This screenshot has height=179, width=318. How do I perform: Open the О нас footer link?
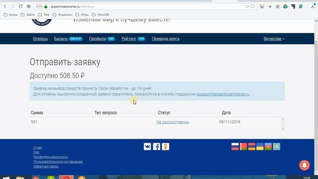click(38, 148)
